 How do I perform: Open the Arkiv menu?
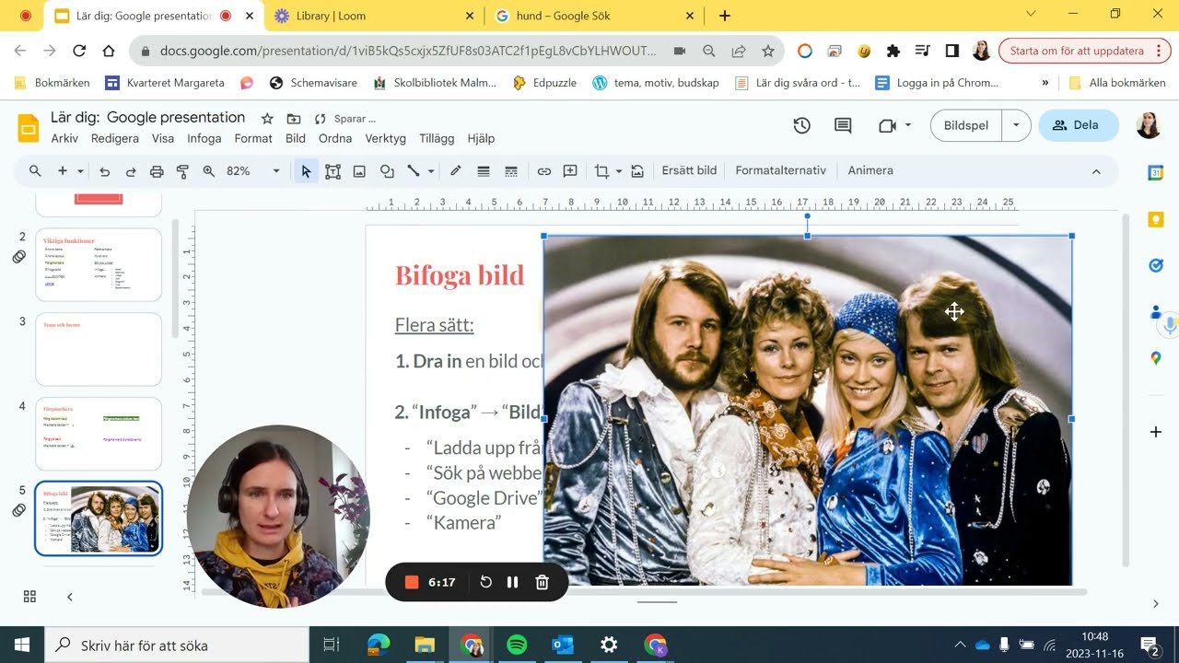point(64,138)
